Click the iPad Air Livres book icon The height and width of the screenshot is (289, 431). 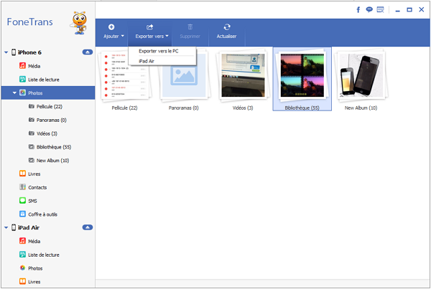pos(22,281)
